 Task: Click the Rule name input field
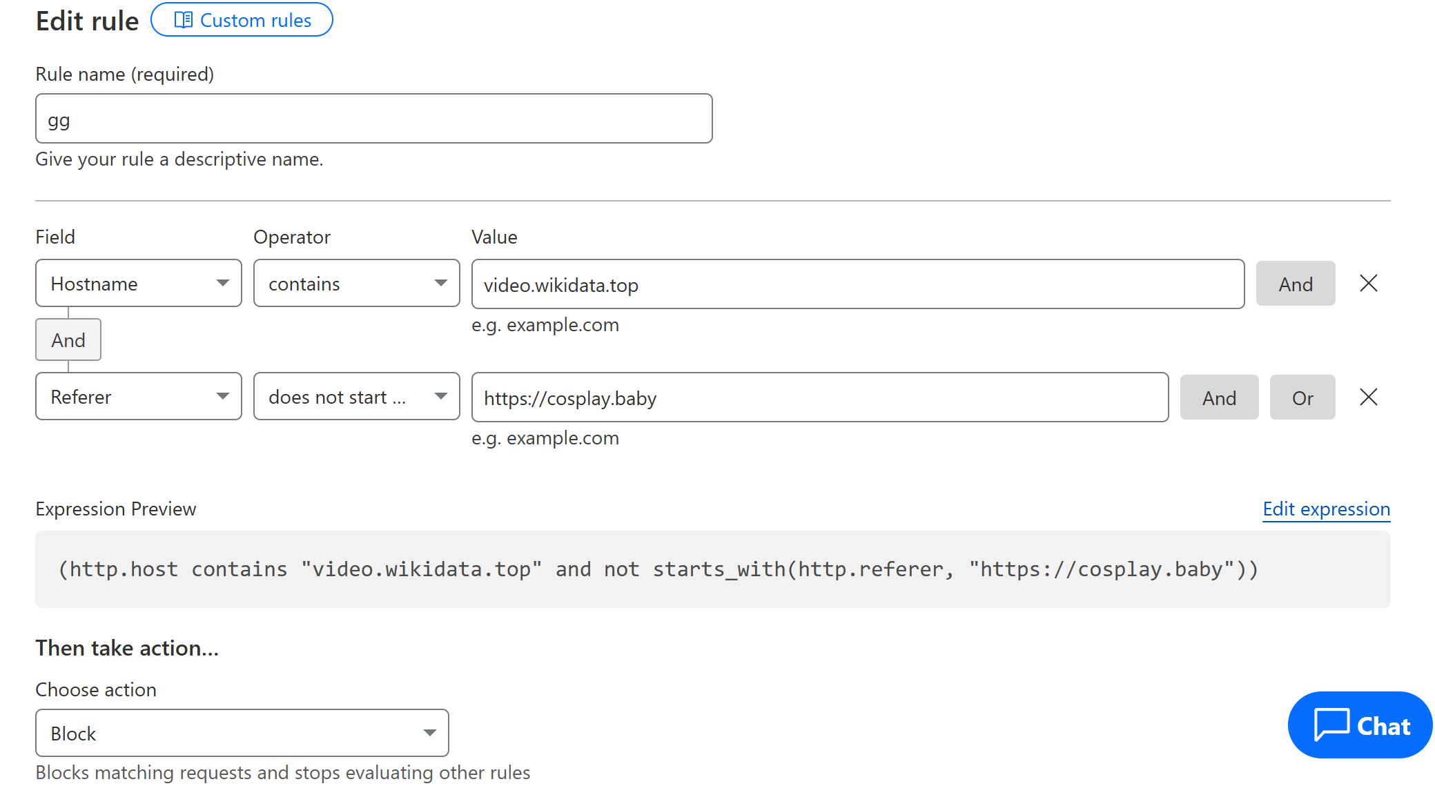(x=373, y=119)
